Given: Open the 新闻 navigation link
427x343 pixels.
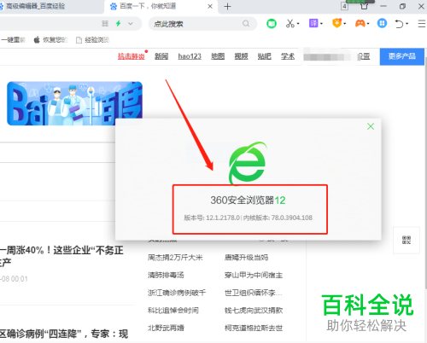Looking at the screenshot, I should click(x=161, y=56).
